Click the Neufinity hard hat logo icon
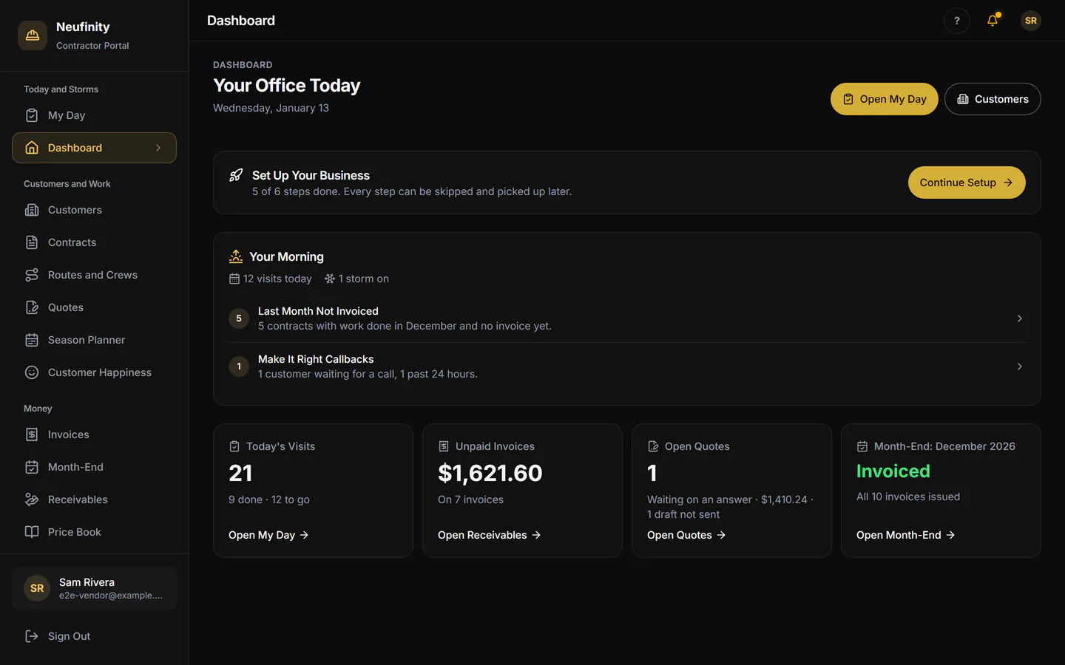1065x665 pixels. (x=33, y=35)
